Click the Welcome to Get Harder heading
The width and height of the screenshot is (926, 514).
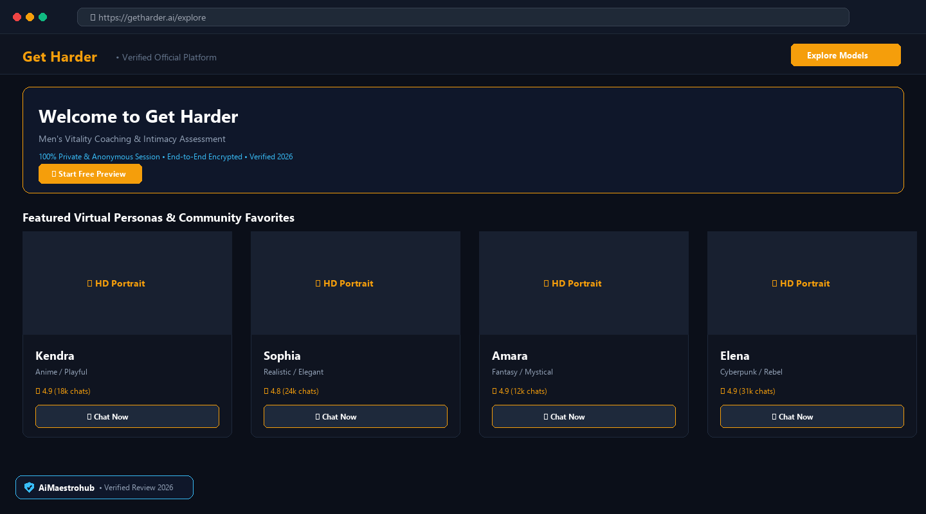[138, 116]
